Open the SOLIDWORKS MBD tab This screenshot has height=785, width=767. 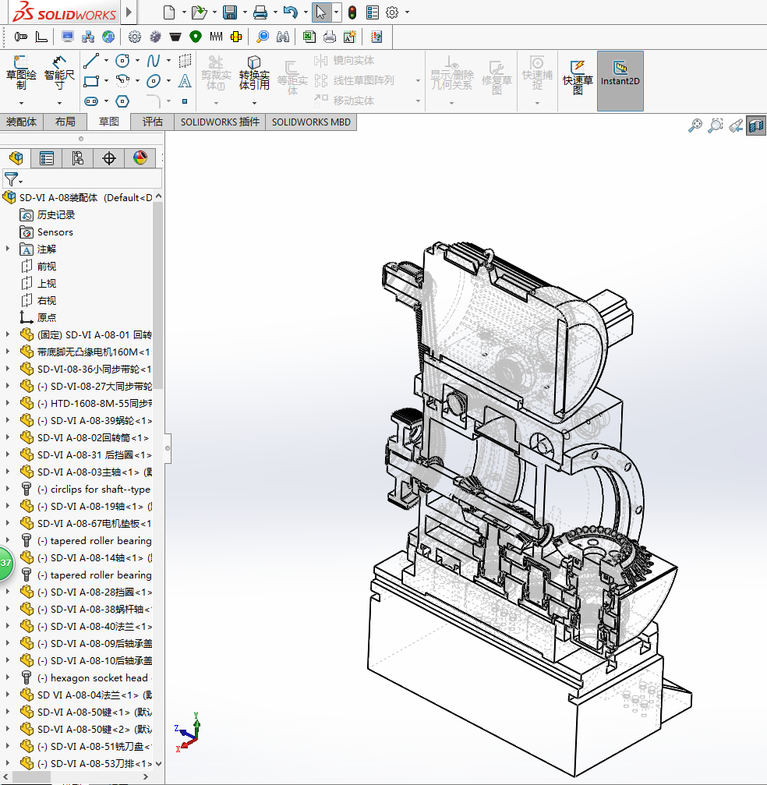point(311,122)
